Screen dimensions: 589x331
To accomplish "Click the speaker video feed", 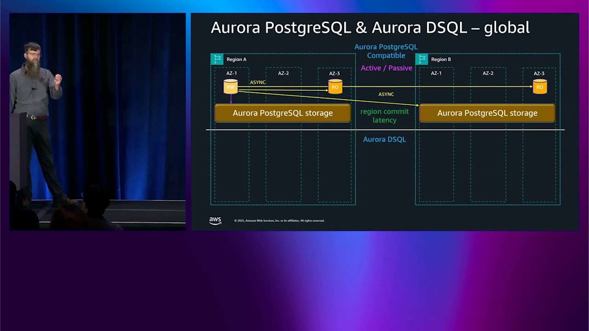I will [x=98, y=122].
